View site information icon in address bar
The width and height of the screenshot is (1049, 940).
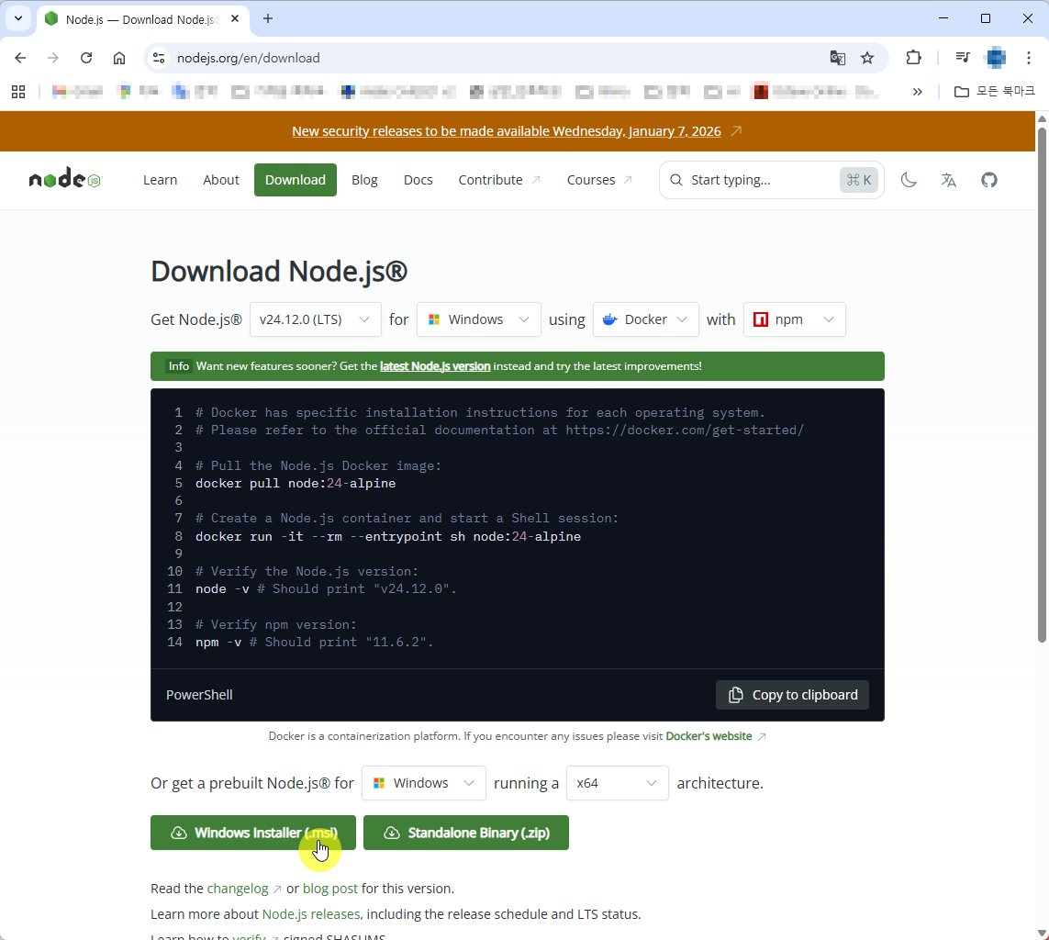coord(159,58)
